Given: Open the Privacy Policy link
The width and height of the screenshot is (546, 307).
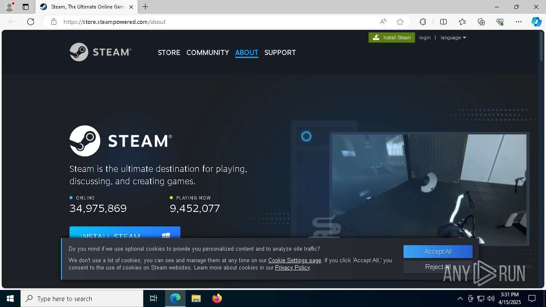Looking at the screenshot, I should tap(292, 267).
